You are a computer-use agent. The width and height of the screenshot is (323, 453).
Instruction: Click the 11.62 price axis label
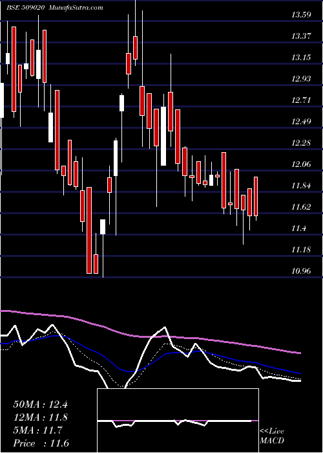coord(301,207)
